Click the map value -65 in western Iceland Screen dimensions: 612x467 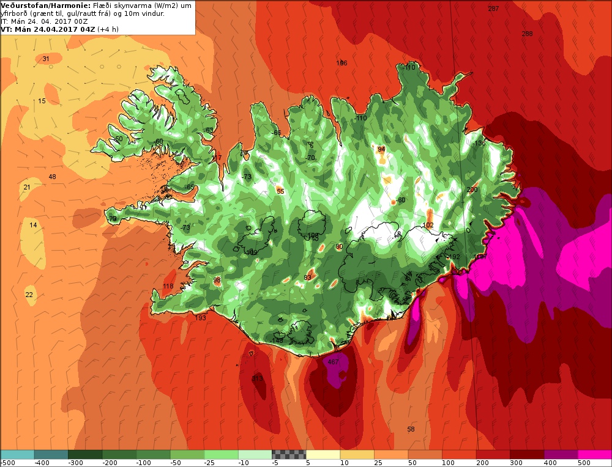pos(190,187)
